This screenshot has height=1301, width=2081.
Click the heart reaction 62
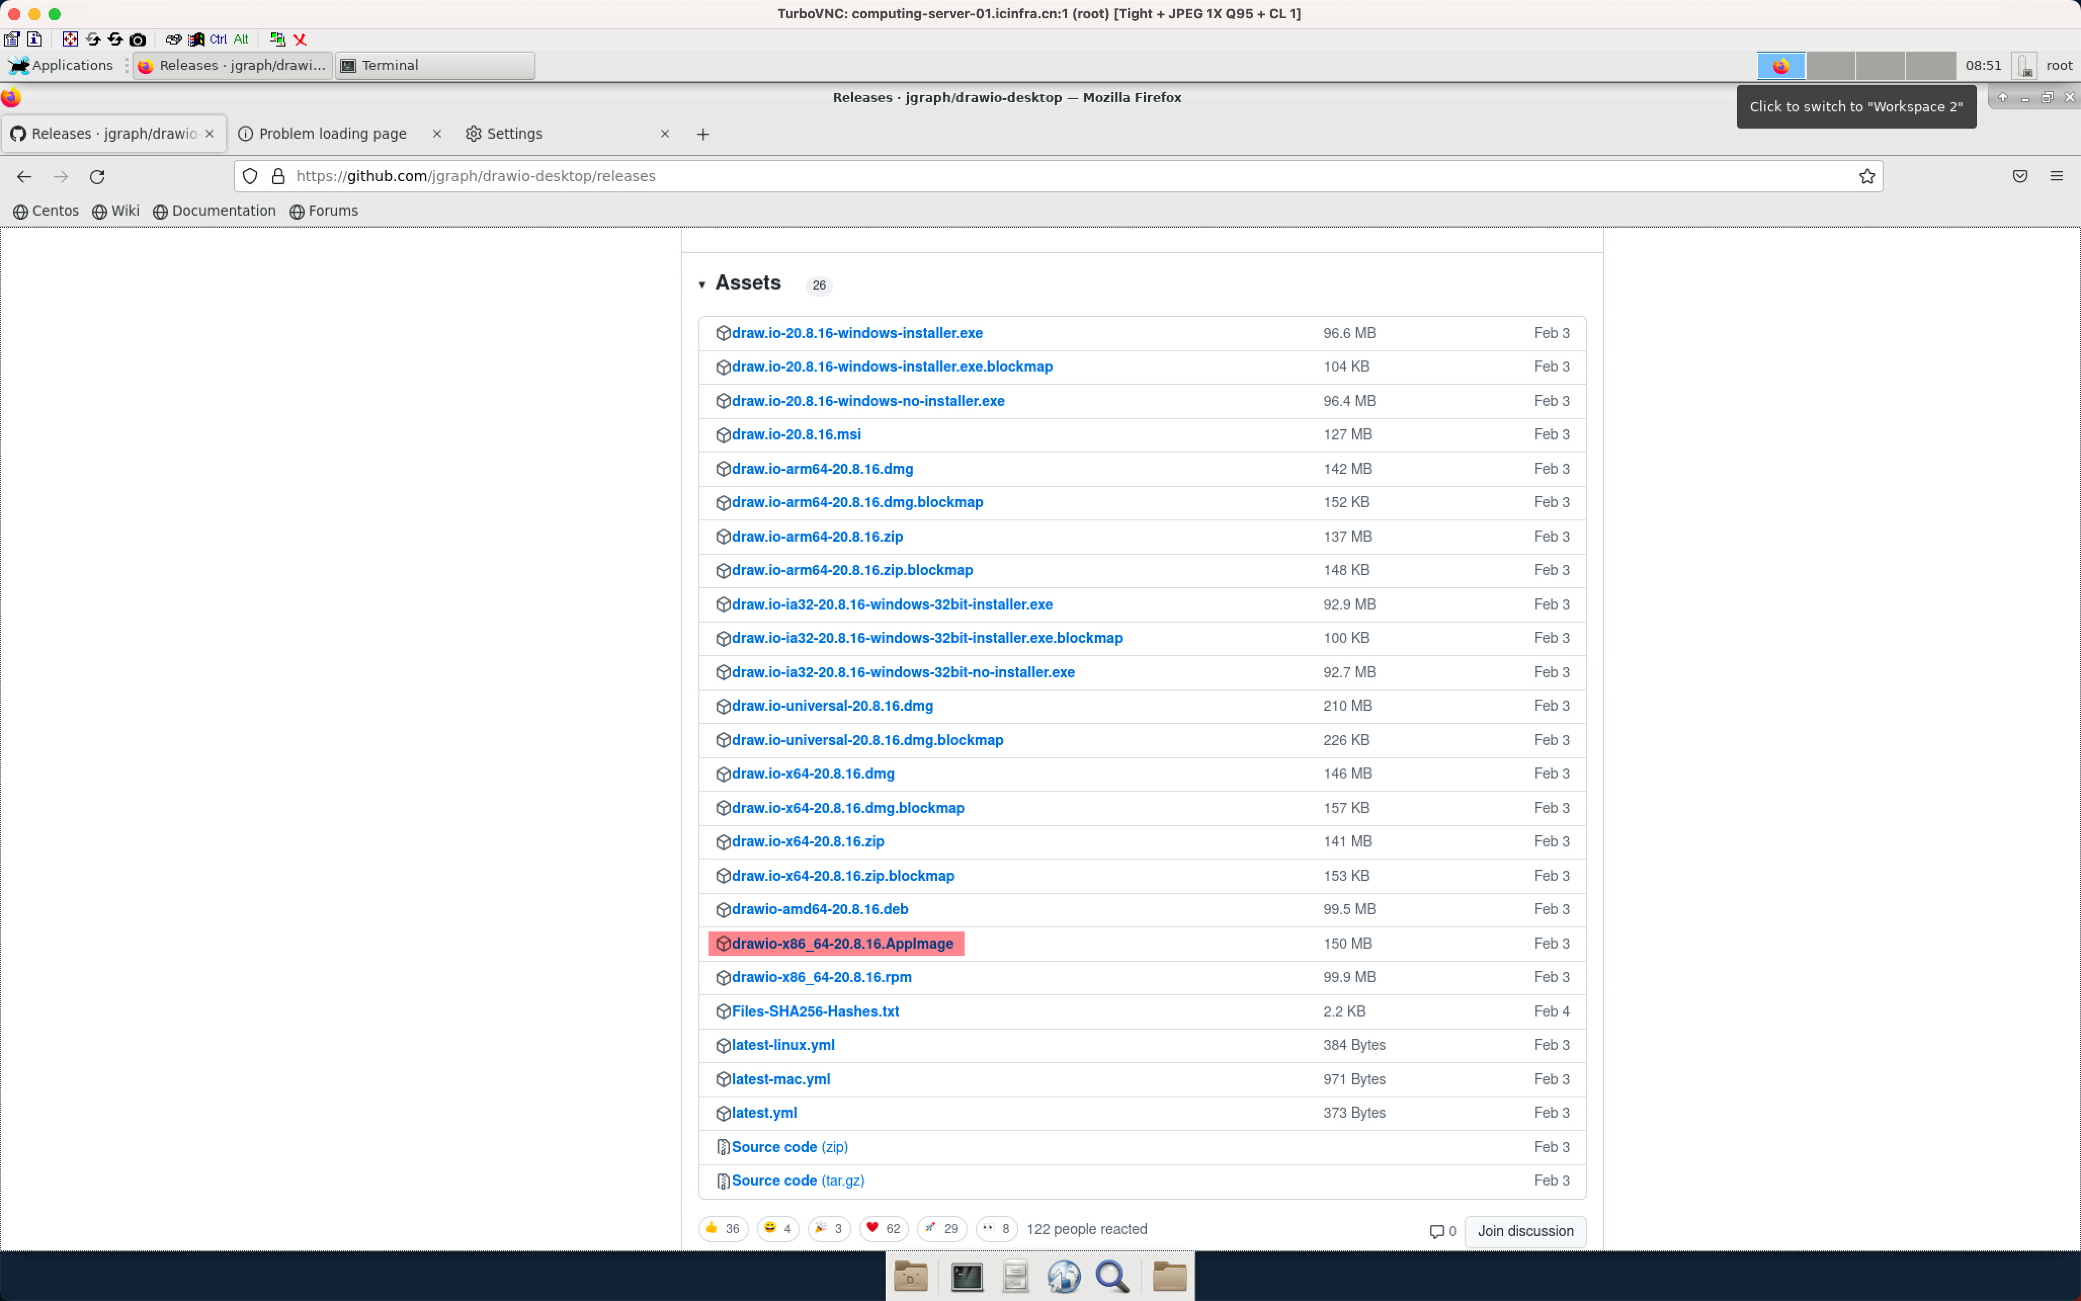883,1229
